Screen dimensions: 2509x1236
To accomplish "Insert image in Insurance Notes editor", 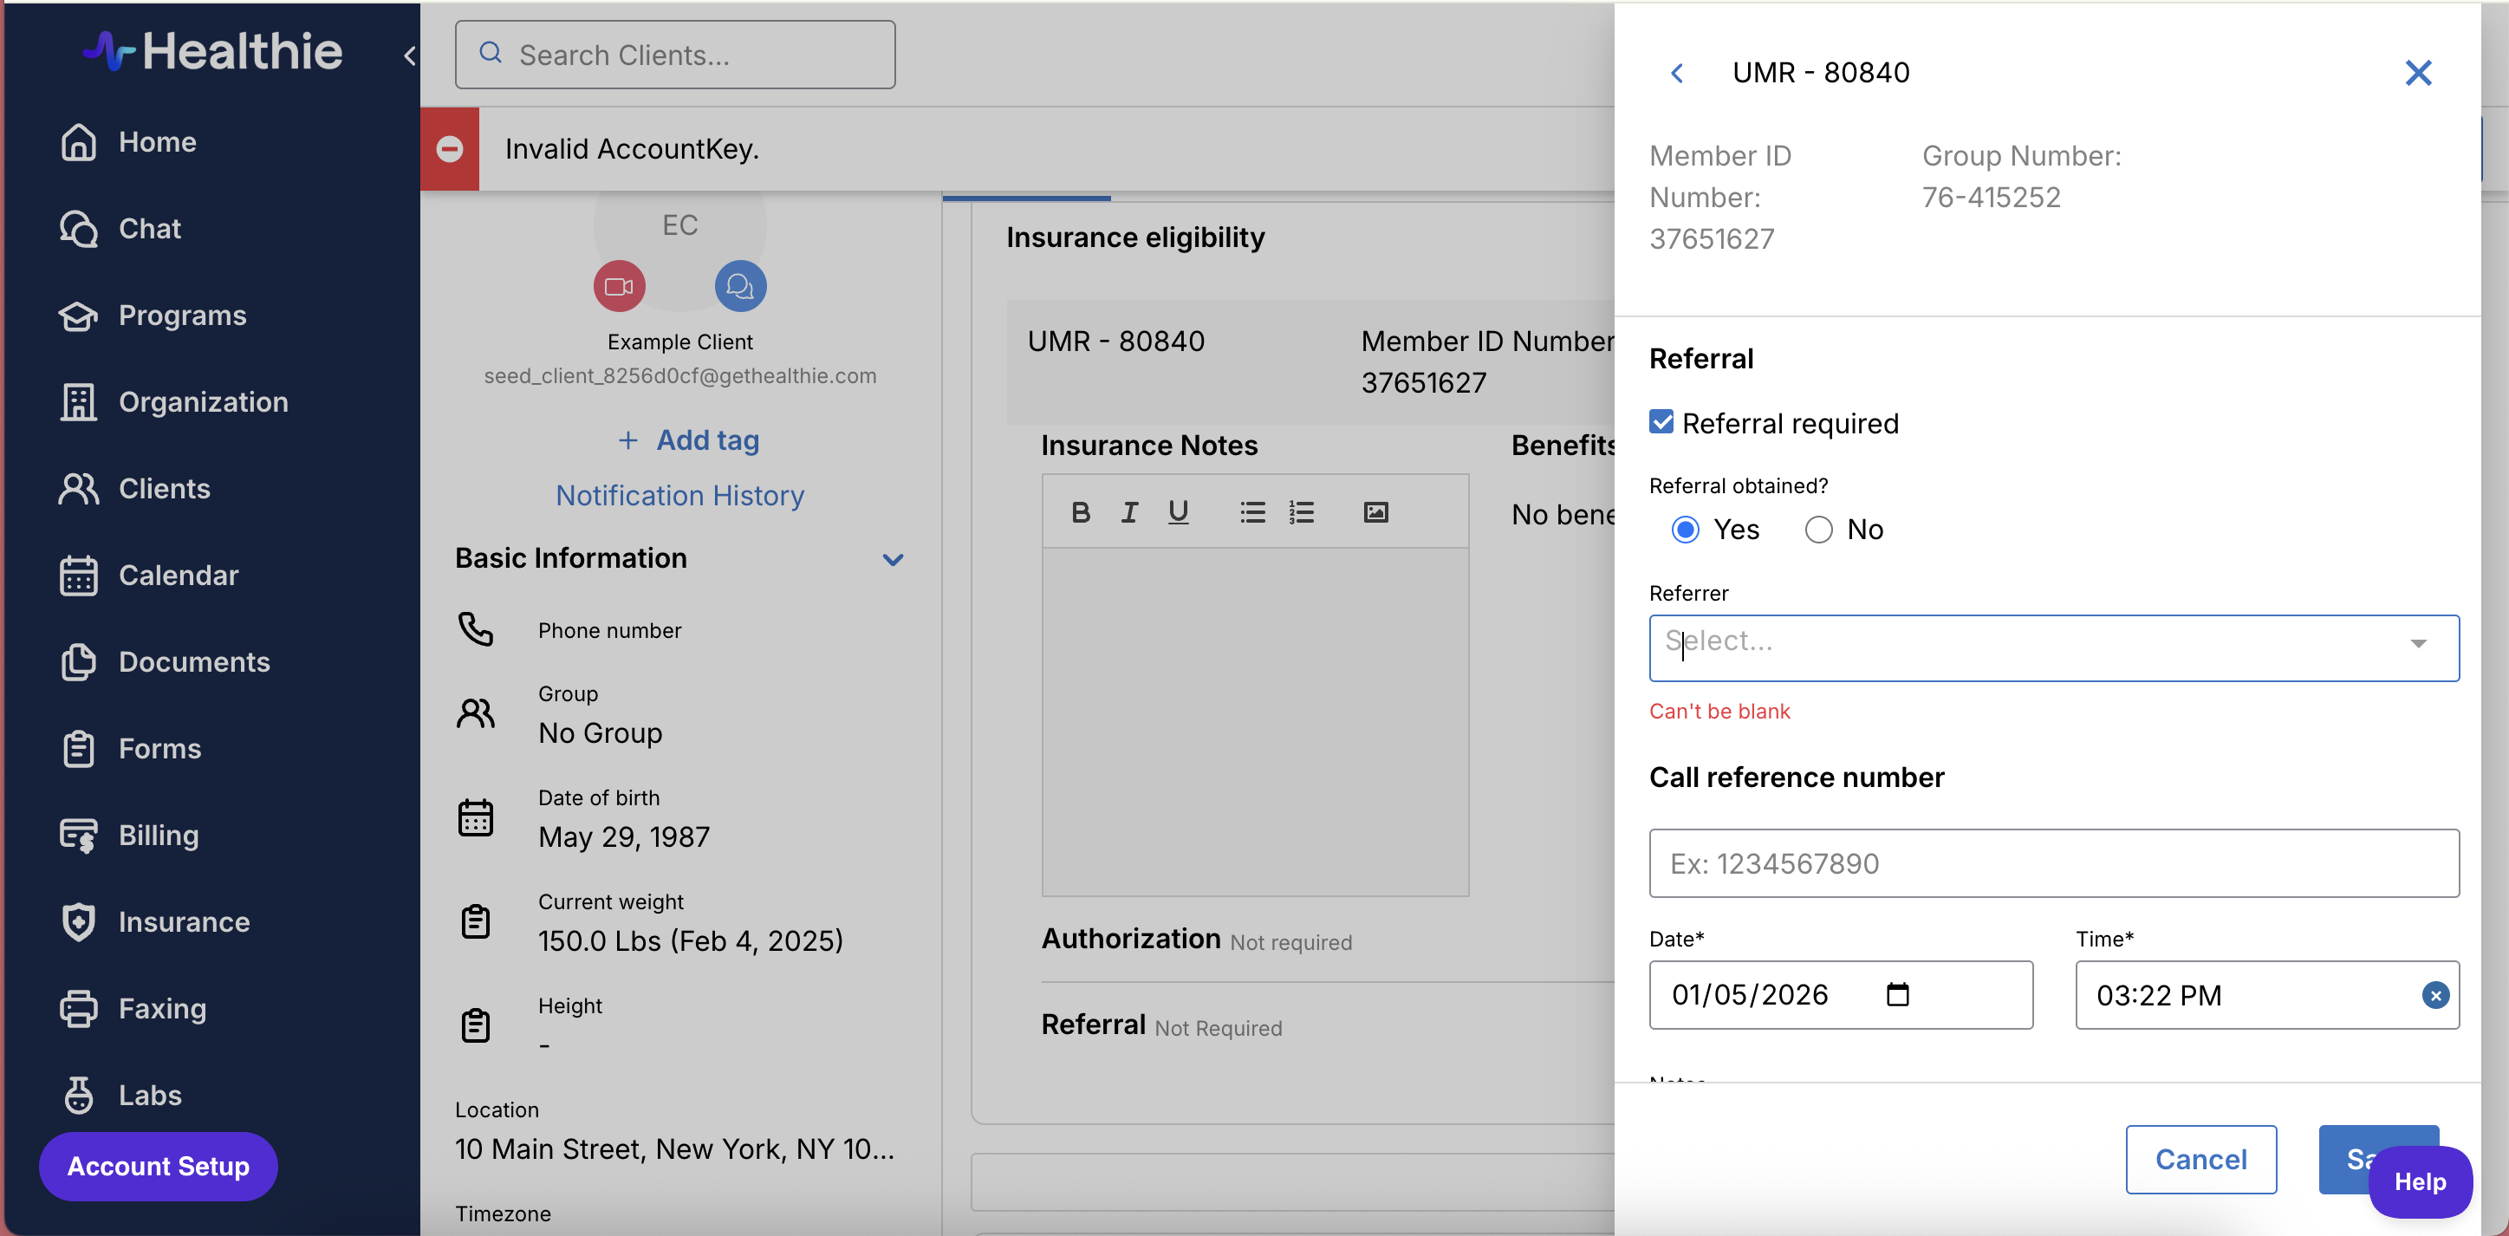I will (1375, 512).
